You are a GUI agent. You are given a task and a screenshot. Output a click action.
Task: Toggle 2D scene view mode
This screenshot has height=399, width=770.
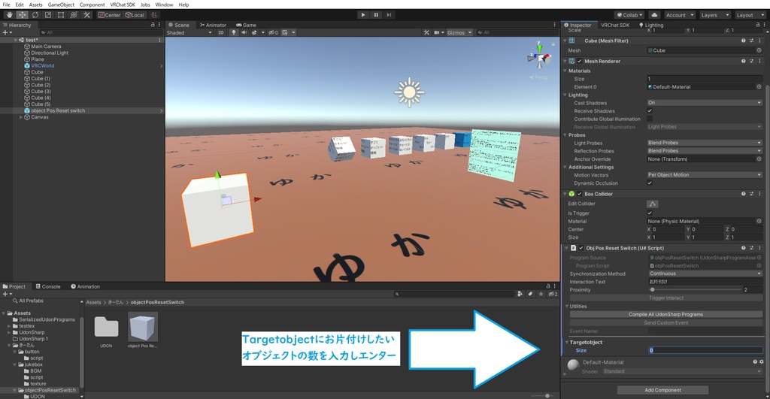[x=221, y=32]
